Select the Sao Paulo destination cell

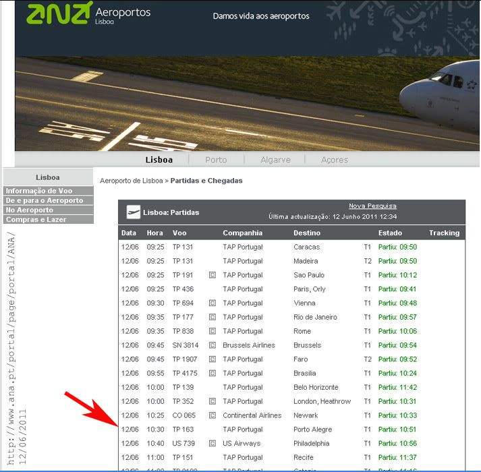[308, 275]
